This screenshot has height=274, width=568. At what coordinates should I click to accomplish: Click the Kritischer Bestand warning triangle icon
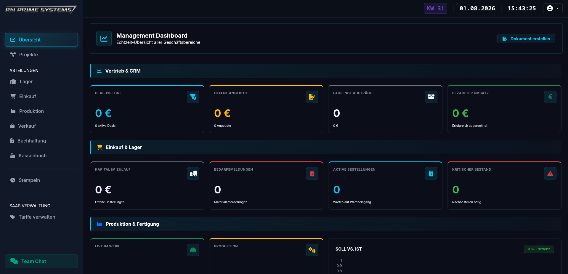coord(550,173)
